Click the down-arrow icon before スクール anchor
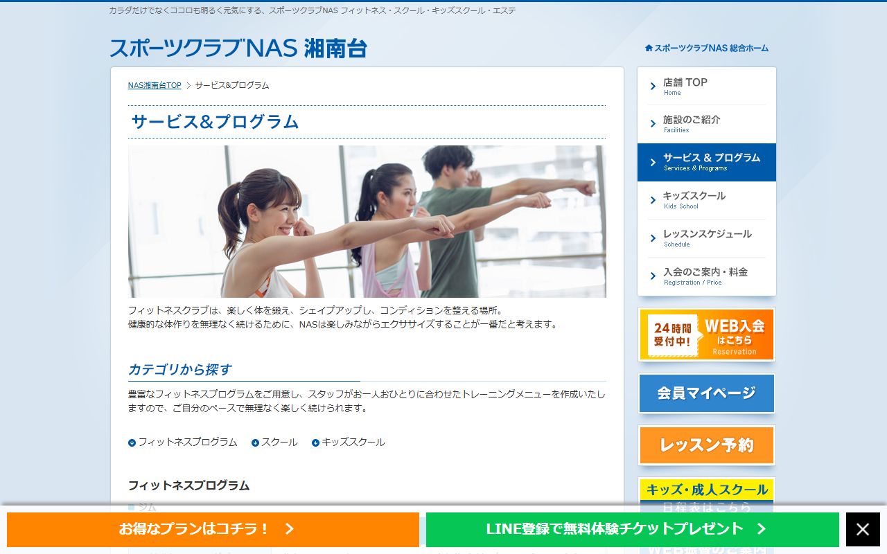This screenshot has width=887, height=554. [x=255, y=443]
